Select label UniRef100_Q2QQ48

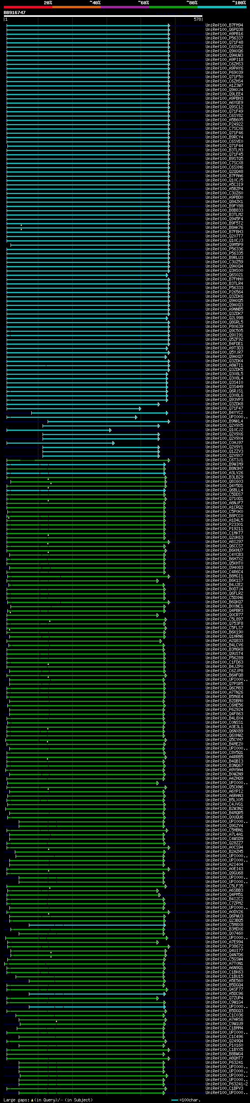[224, 172]
